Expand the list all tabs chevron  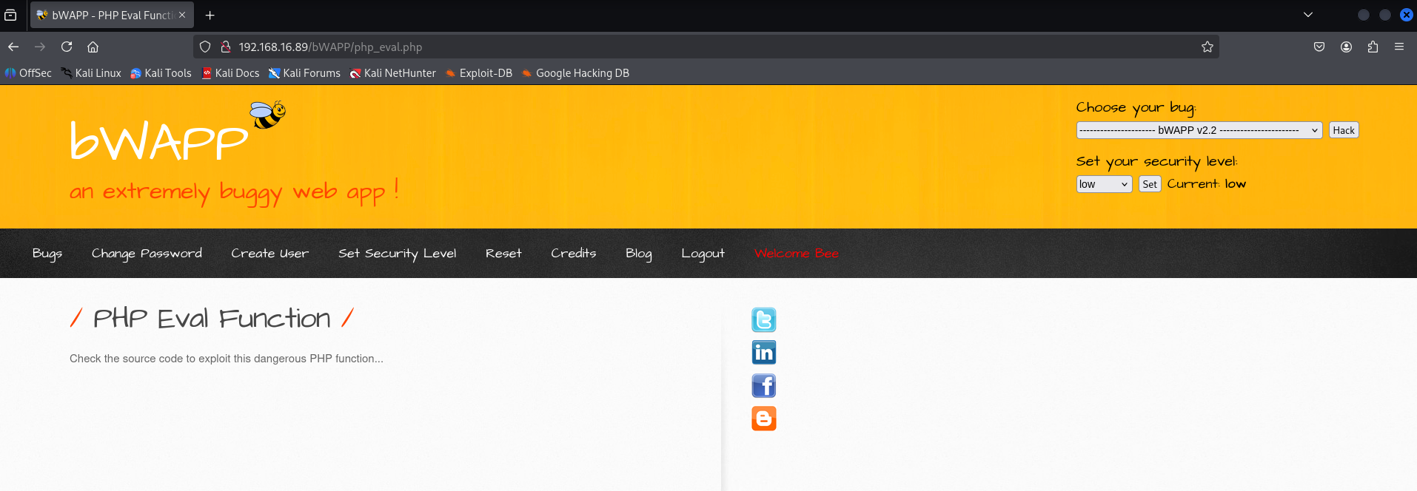tap(1308, 15)
